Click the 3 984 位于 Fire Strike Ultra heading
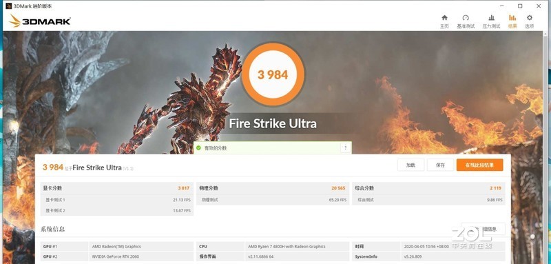Image resolution: width=551 pixels, height=264 pixels. (88, 167)
